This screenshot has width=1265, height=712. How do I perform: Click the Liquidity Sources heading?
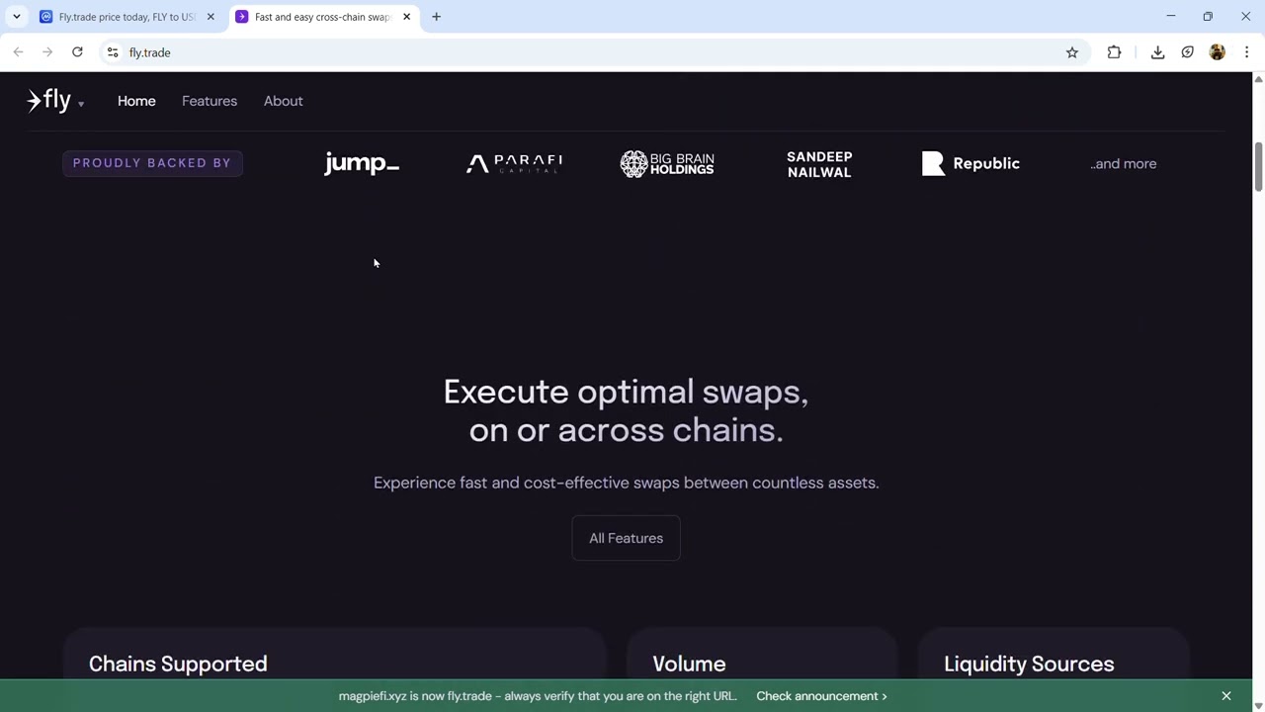1029,664
